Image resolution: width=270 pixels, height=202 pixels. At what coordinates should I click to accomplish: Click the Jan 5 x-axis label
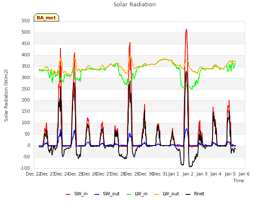pos(230,174)
